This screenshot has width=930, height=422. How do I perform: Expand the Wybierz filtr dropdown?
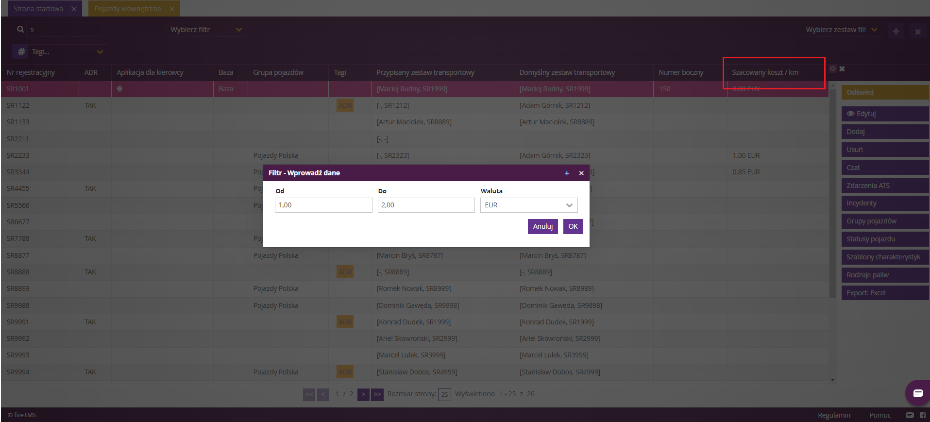pos(206,30)
